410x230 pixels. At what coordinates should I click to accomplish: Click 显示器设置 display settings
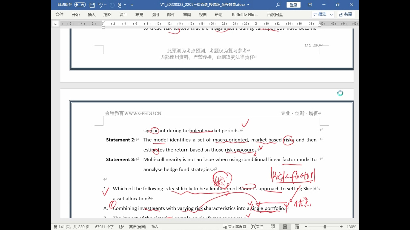click(234, 227)
